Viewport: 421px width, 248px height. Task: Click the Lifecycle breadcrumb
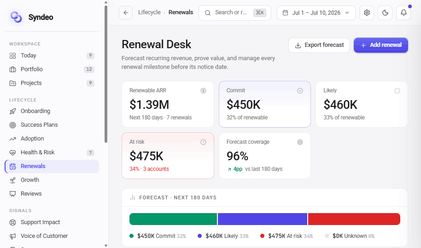click(x=149, y=12)
